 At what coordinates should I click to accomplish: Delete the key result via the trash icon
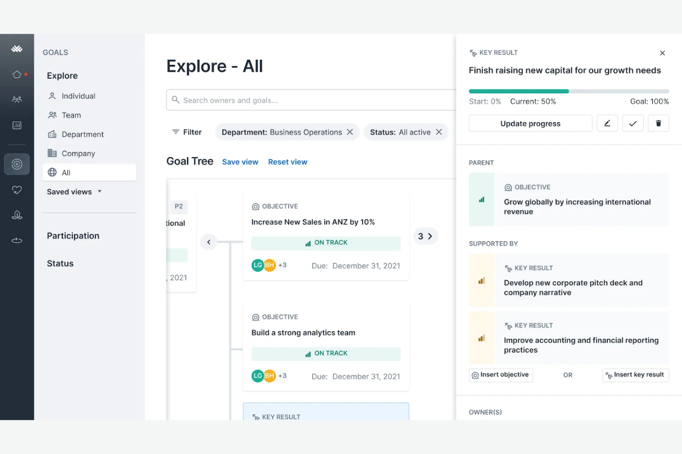point(658,123)
